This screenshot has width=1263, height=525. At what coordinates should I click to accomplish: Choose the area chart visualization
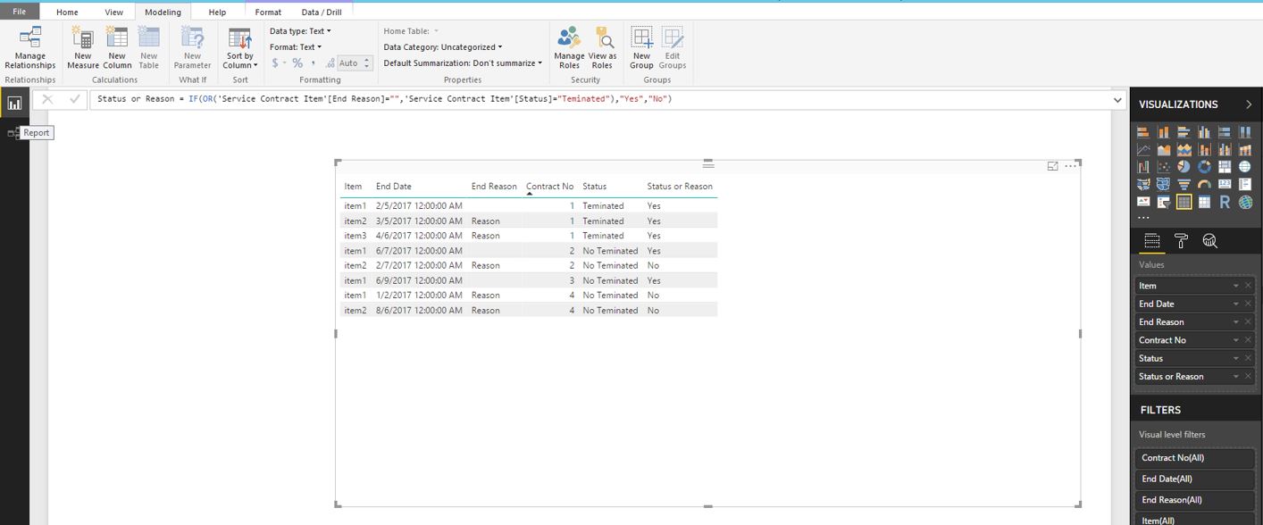click(x=1164, y=150)
